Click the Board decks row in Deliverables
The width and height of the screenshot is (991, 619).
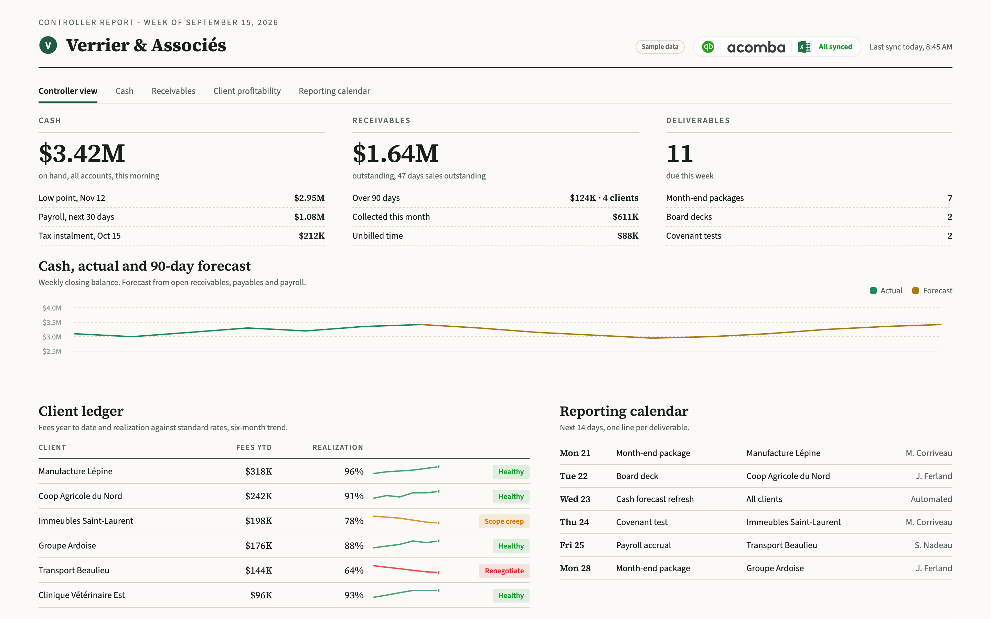(x=809, y=217)
